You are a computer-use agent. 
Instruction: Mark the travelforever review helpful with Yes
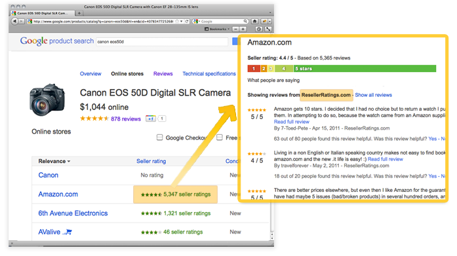tap(433, 176)
